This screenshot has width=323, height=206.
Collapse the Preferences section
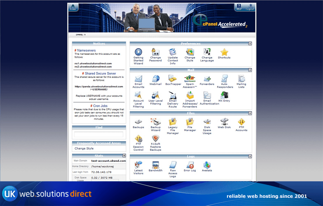(250, 44)
